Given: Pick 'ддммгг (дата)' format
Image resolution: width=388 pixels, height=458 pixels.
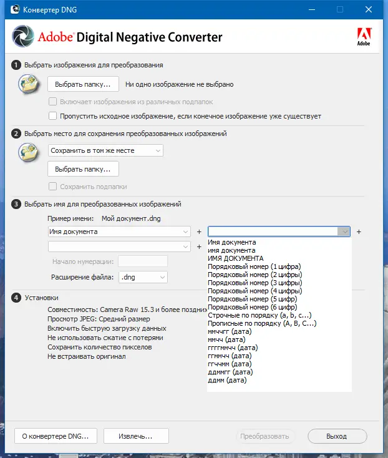Looking at the screenshot, I should click(x=230, y=372).
